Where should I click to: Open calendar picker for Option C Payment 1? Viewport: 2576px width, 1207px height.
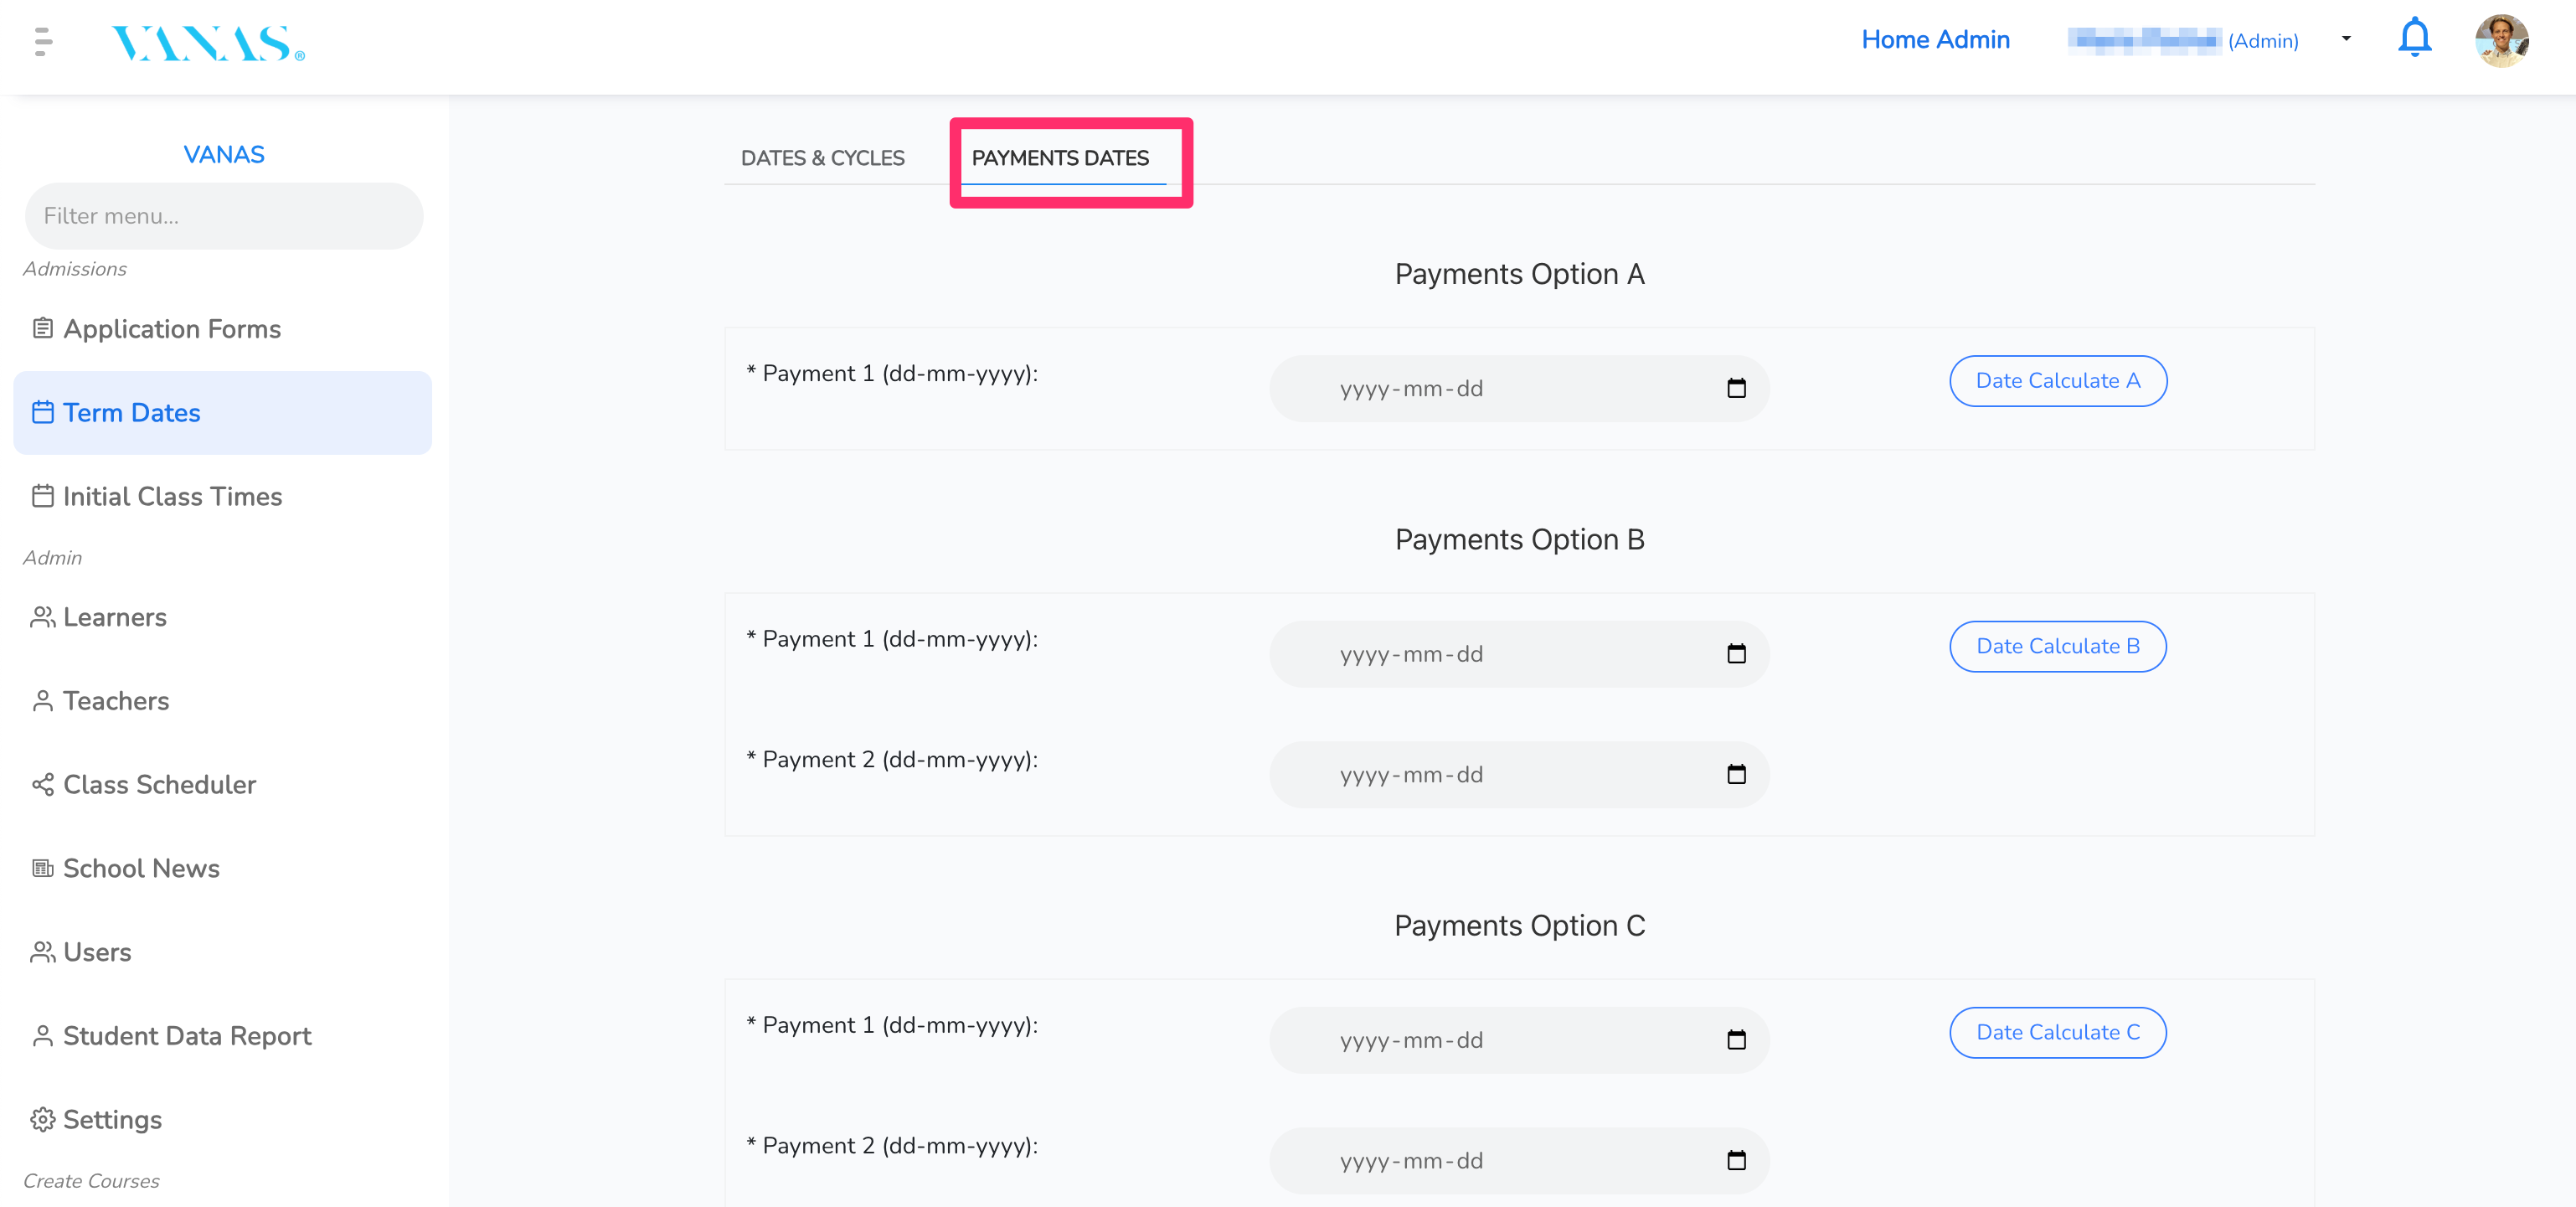(1736, 1040)
